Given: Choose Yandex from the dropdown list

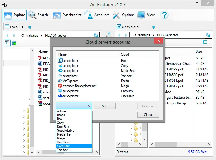Looking at the screenshot, I should tap(74, 150).
